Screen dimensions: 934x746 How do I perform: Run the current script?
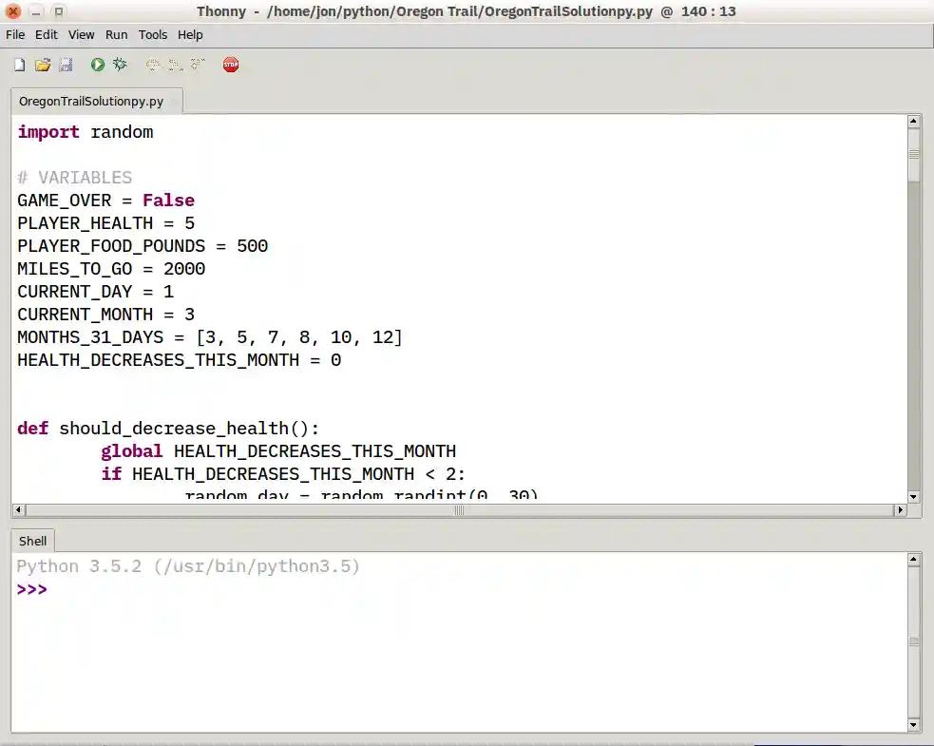click(x=97, y=64)
